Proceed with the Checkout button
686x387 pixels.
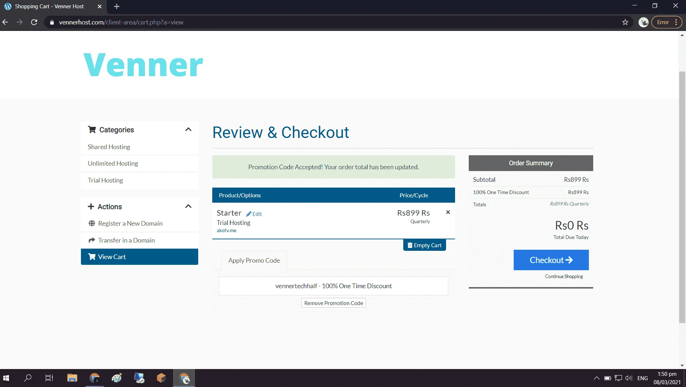pos(551,260)
